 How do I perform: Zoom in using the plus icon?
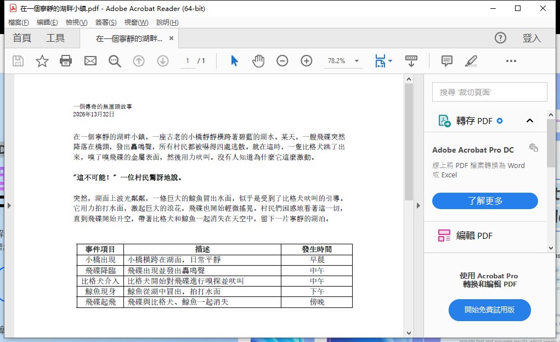[306, 61]
